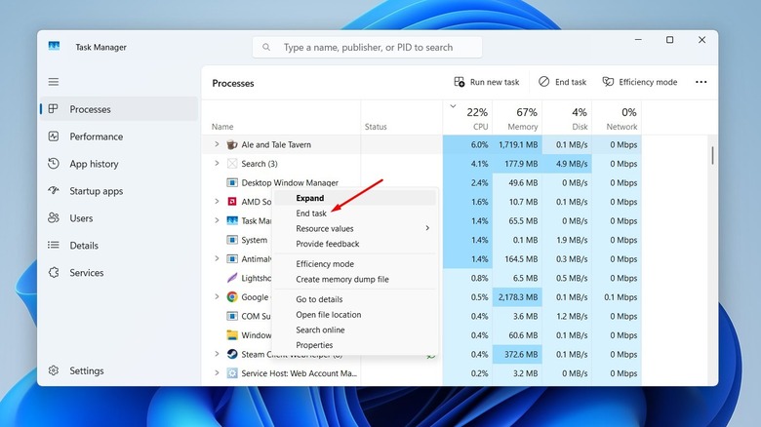Select Create memory dump file option
This screenshot has height=427, width=761.
pyautogui.click(x=341, y=279)
